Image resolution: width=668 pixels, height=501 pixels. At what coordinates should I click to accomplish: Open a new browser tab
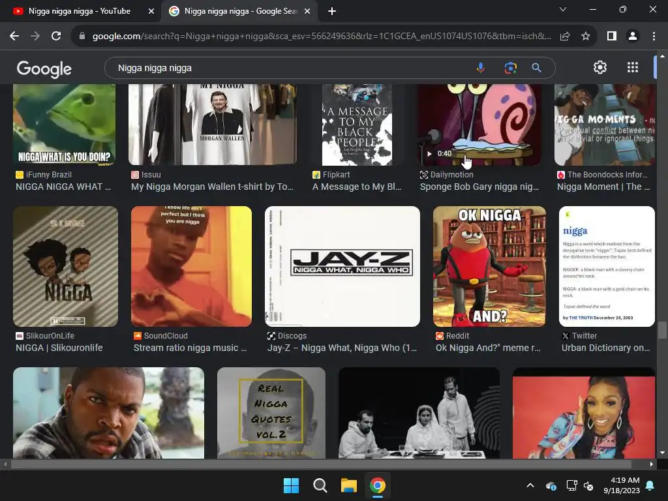pyautogui.click(x=332, y=11)
